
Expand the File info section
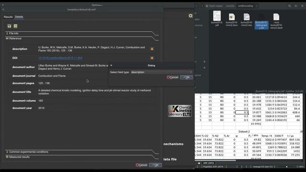82,33
